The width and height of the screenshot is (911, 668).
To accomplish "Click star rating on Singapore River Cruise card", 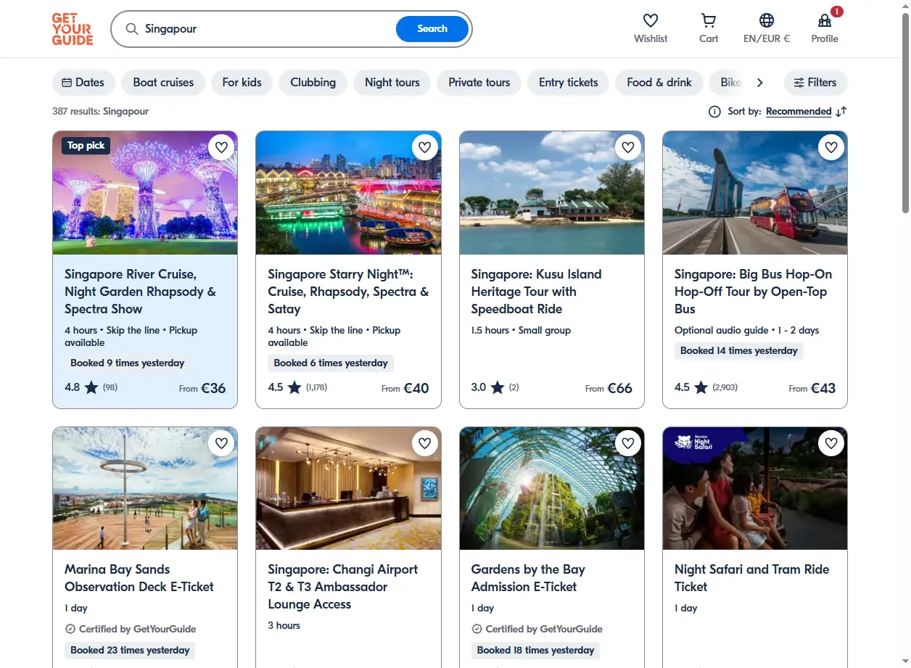I will 91,387.
